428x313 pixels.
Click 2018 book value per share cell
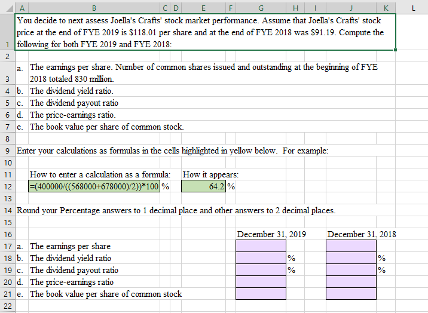(351, 294)
